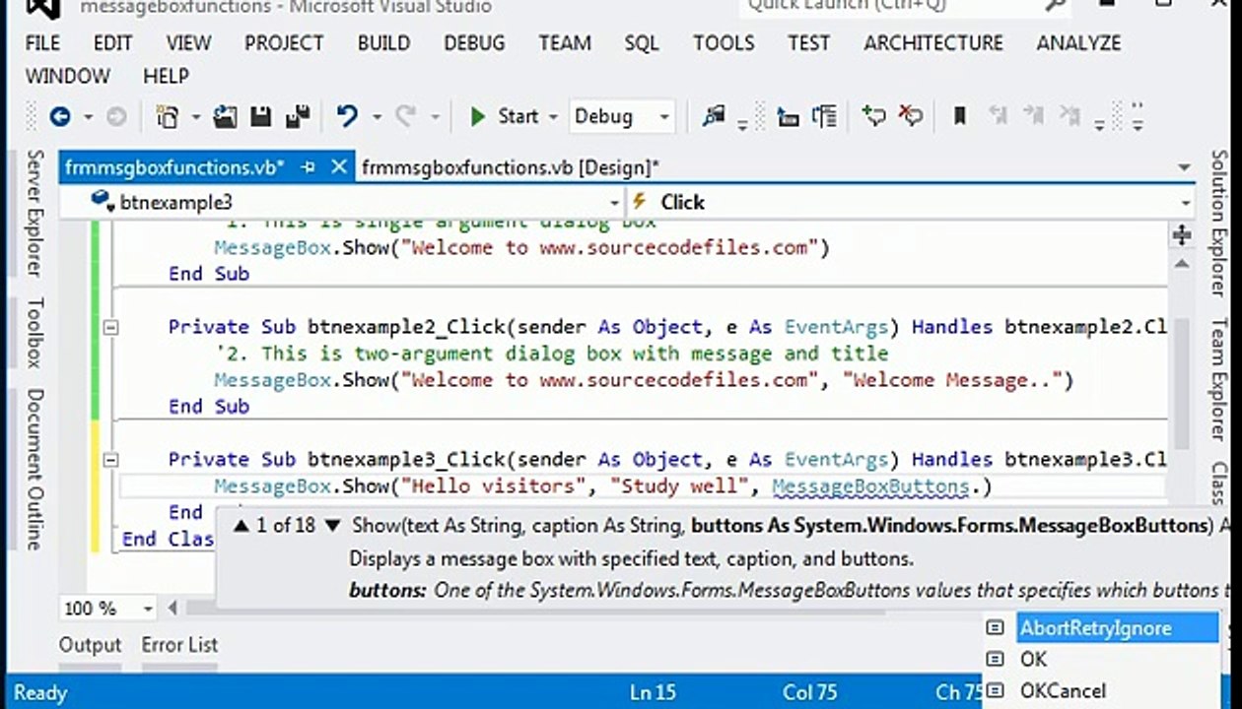Open the VIEW menu
Viewport: 1242px width, 709px height.
(188, 43)
